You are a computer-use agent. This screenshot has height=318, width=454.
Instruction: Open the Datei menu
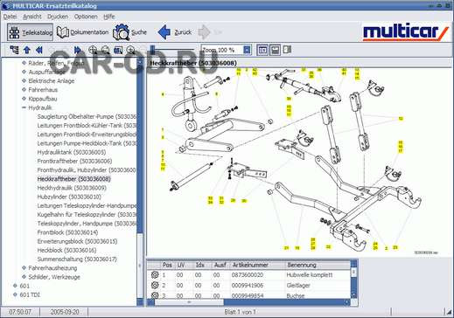[x=10, y=17]
